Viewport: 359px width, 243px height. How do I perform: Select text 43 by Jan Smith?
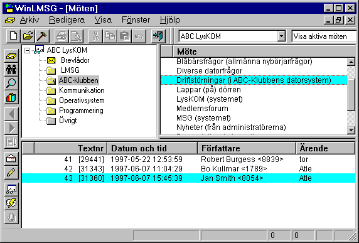(x=189, y=178)
